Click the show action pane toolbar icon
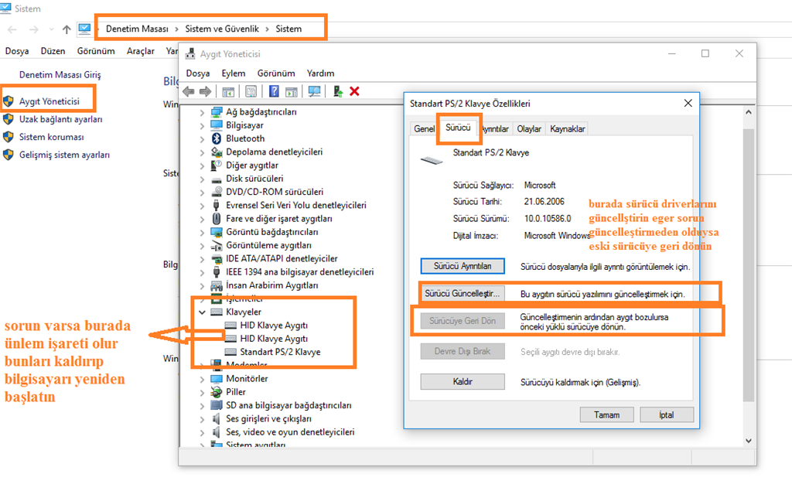This screenshot has width=792, height=498. pyautogui.click(x=292, y=91)
